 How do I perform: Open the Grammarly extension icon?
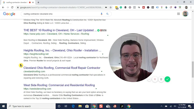(x=121, y=8)
